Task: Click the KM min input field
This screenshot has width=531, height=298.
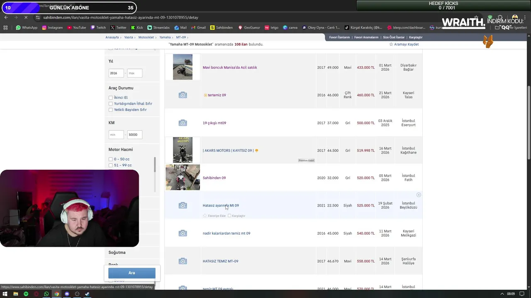Action: point(116,135)
